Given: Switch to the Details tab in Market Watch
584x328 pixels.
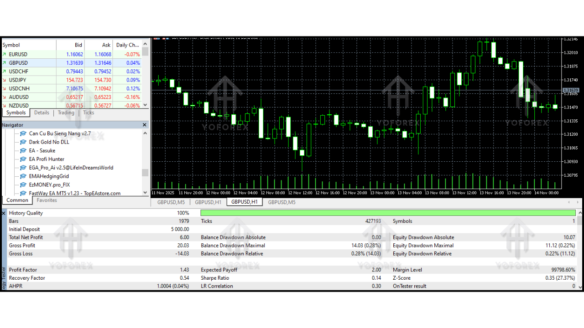Looking at the screenshot, I should [x=42, y=113].
